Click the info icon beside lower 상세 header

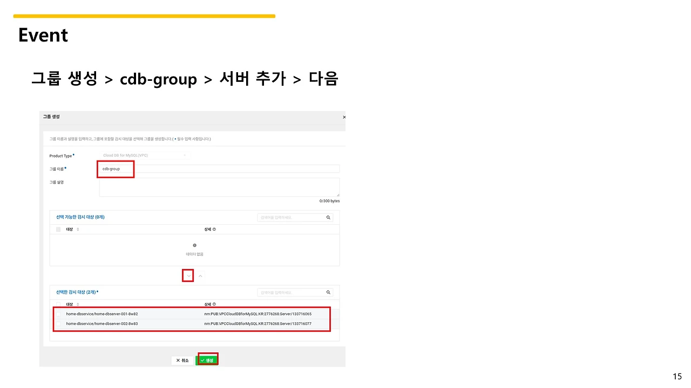(214, 304)
